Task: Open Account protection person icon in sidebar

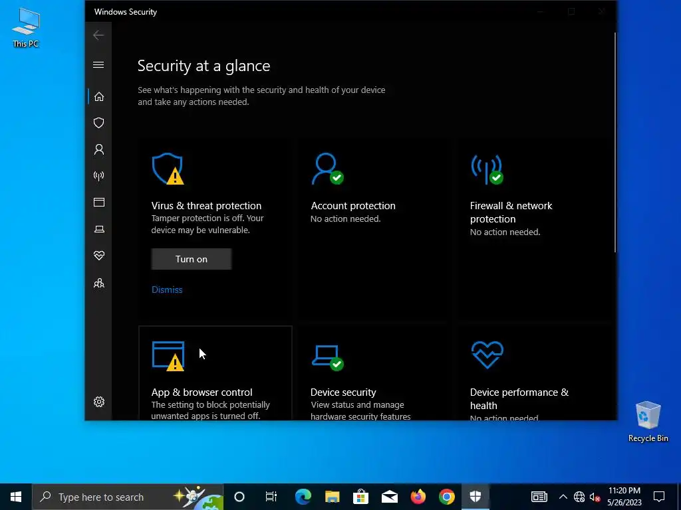Action: (x=99, y=149)
